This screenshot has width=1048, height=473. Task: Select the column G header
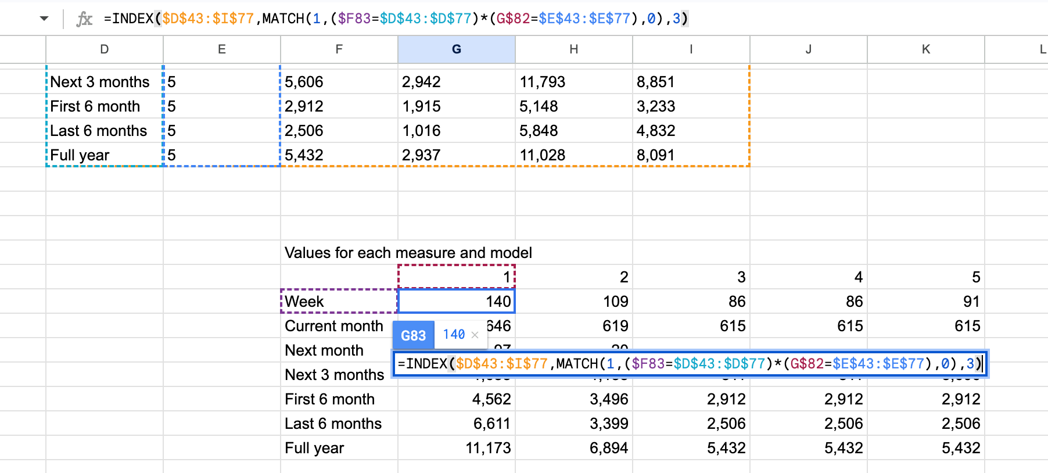[x=456, y=49]
